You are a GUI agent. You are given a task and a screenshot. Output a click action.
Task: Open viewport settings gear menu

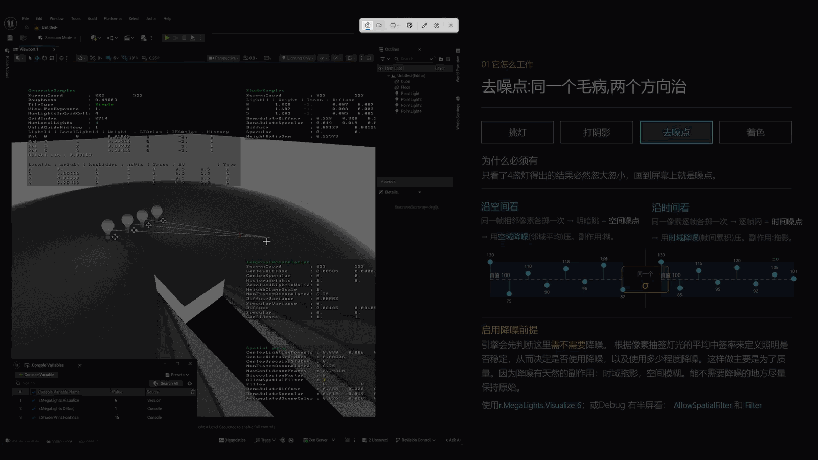click(351, 58)
